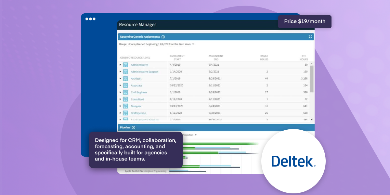Select end date 6/30/2021 cell

[x=214, y=113]
